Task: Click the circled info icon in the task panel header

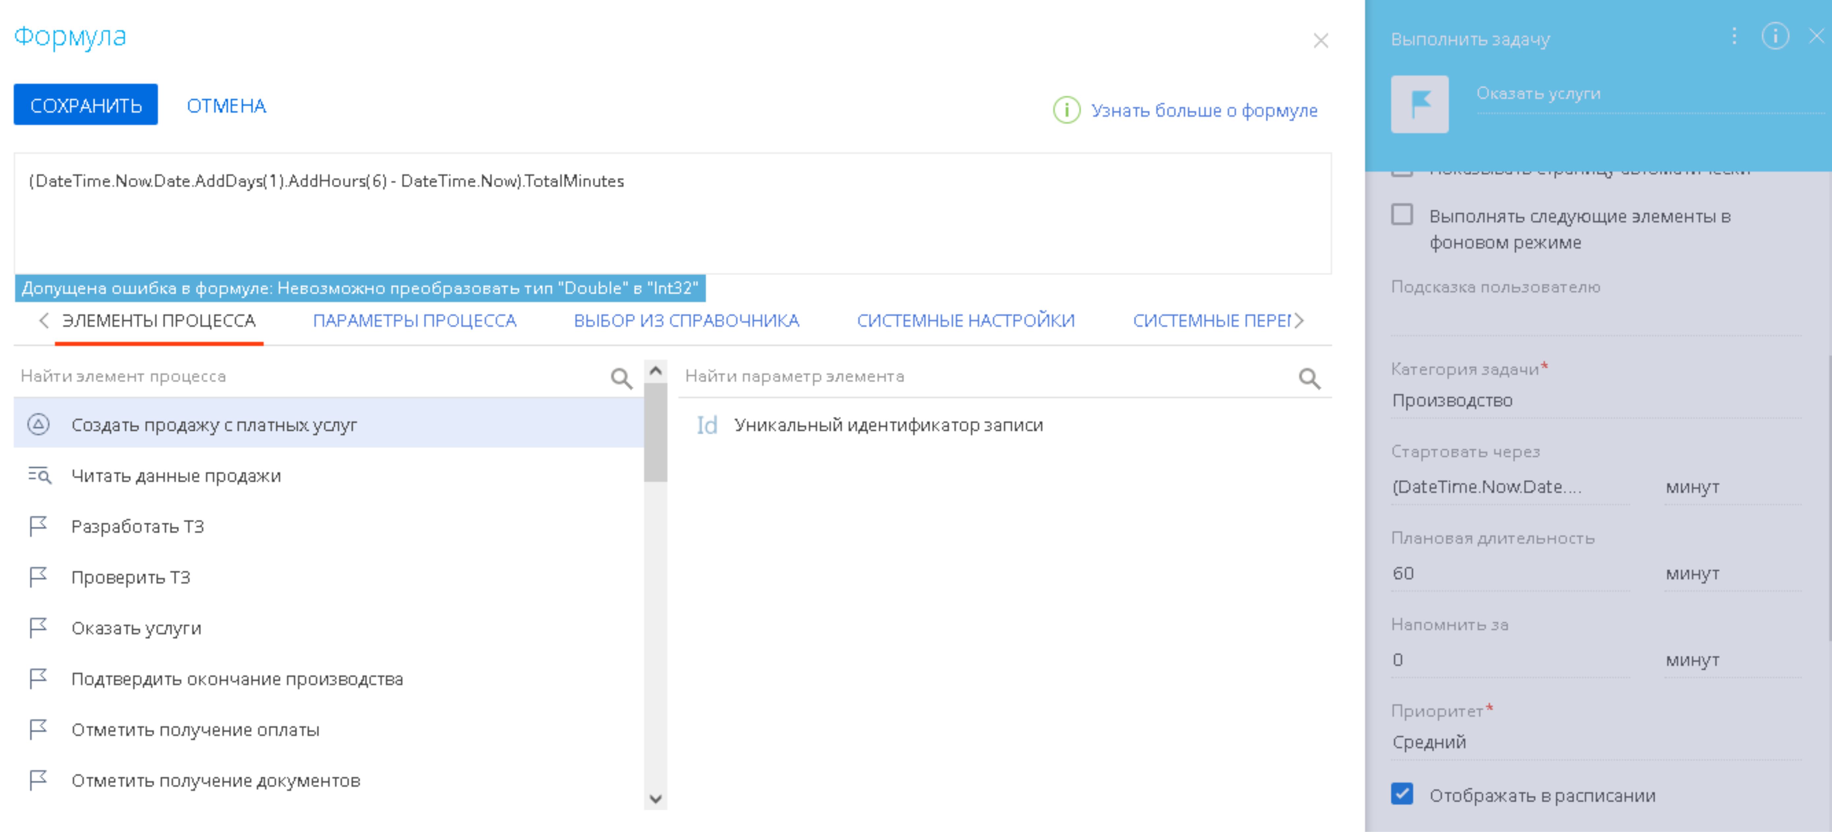Action: pos(1774,36)
